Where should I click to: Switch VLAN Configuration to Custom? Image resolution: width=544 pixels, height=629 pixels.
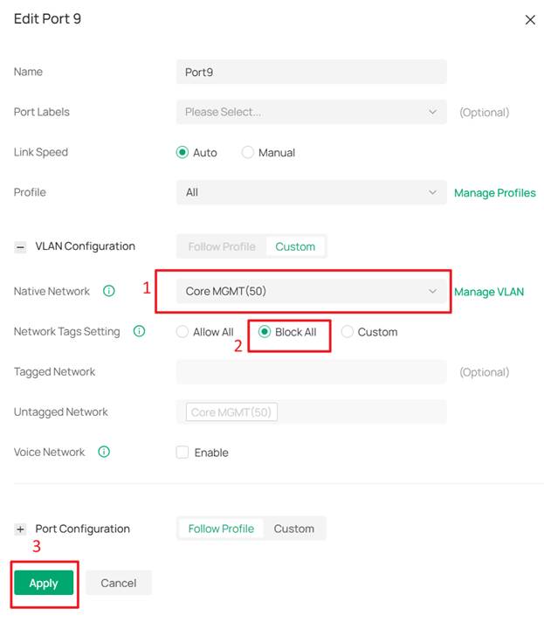coord(295,246)
